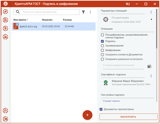Screen dimensions: 160x124
Task: Click the right panel scrollbar
Action: [x=157, y=29]
